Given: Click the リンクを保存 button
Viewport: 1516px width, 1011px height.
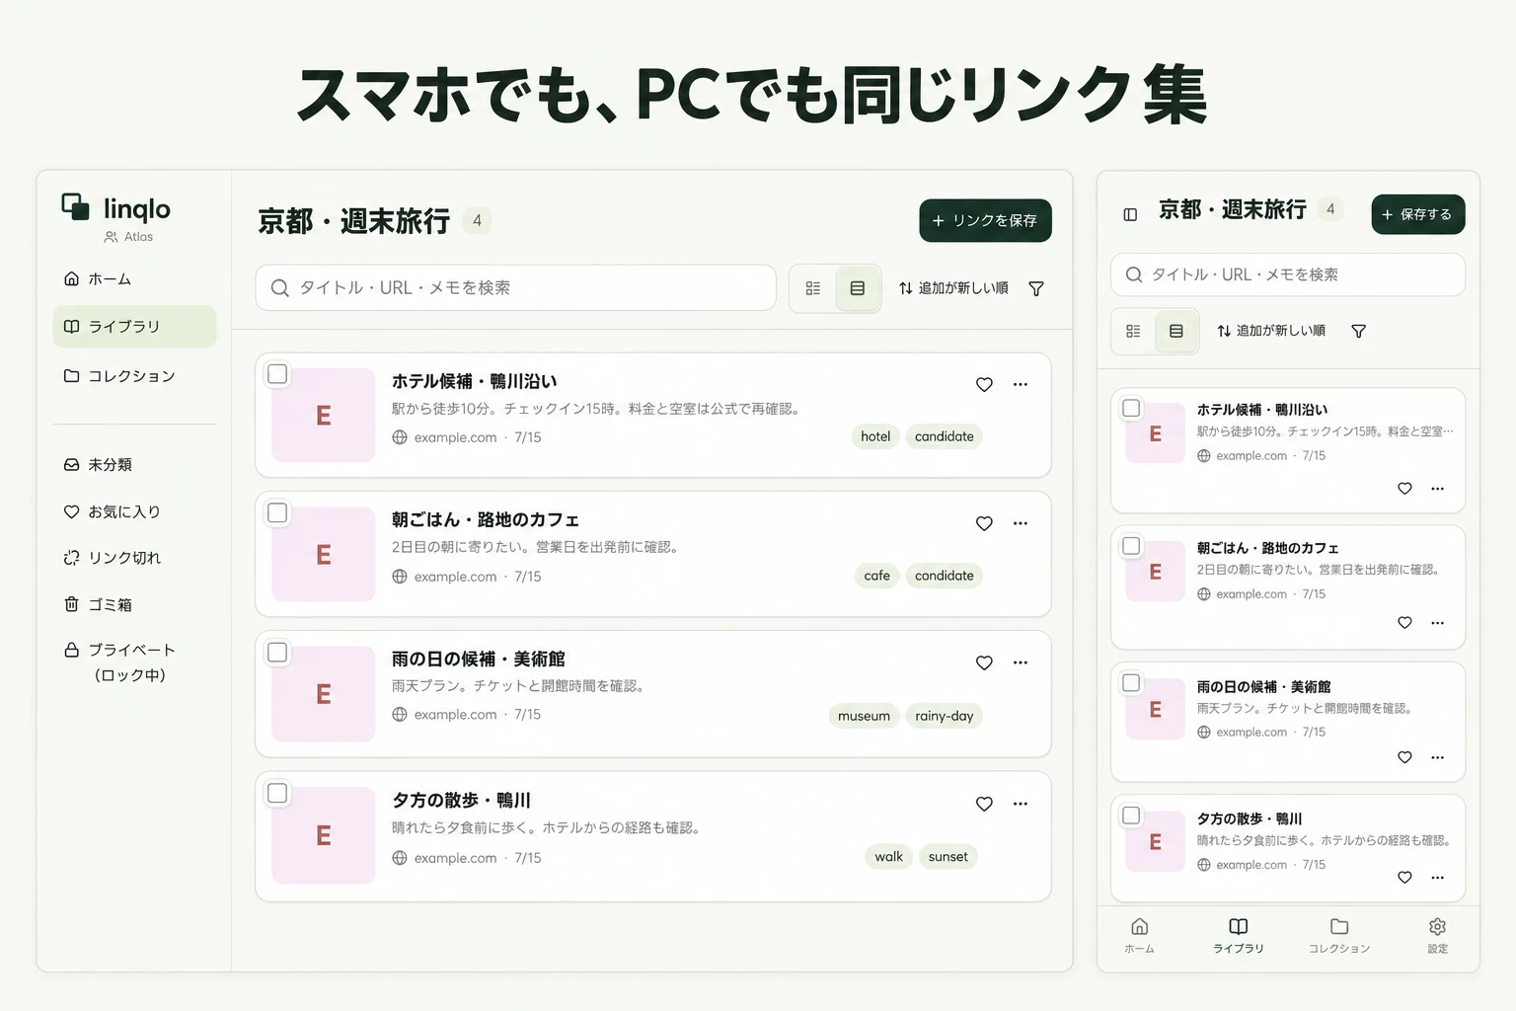Looking at the screenshot, I should click(x=985, y=220).
